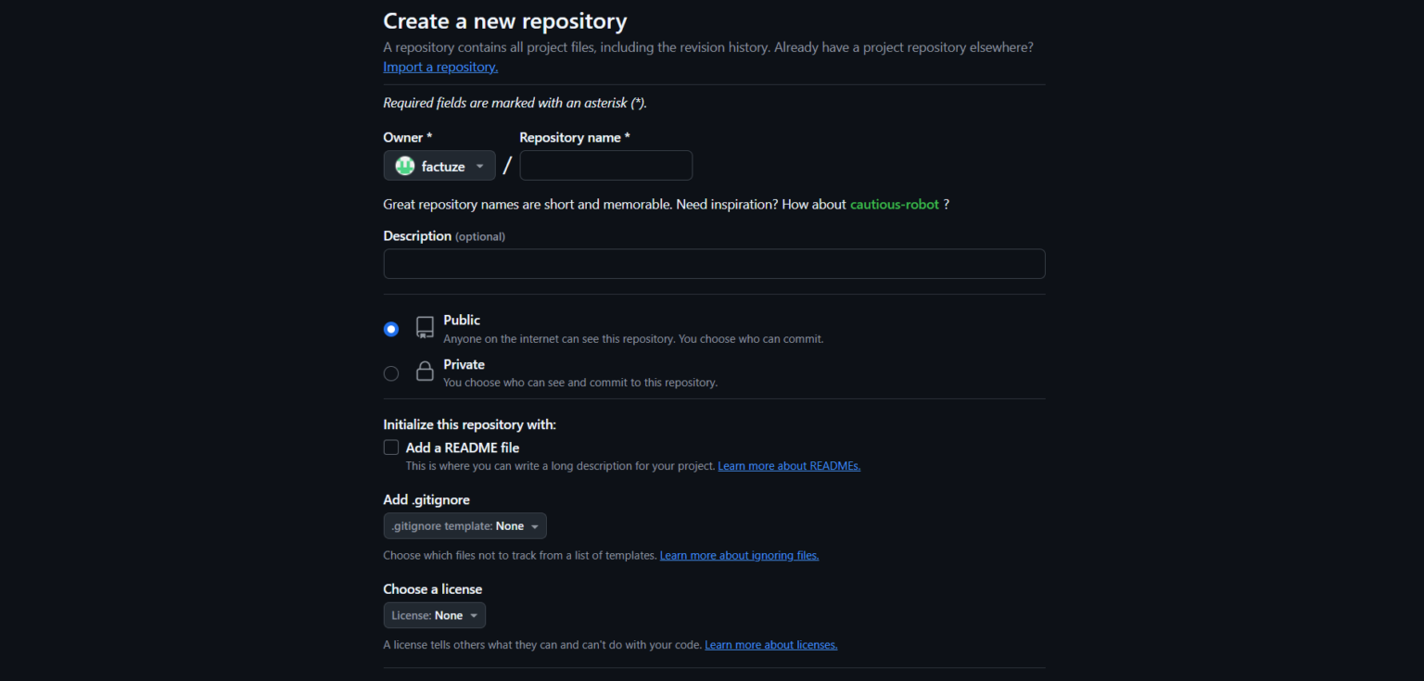Open Learn more about READMEs

(788, 465)
